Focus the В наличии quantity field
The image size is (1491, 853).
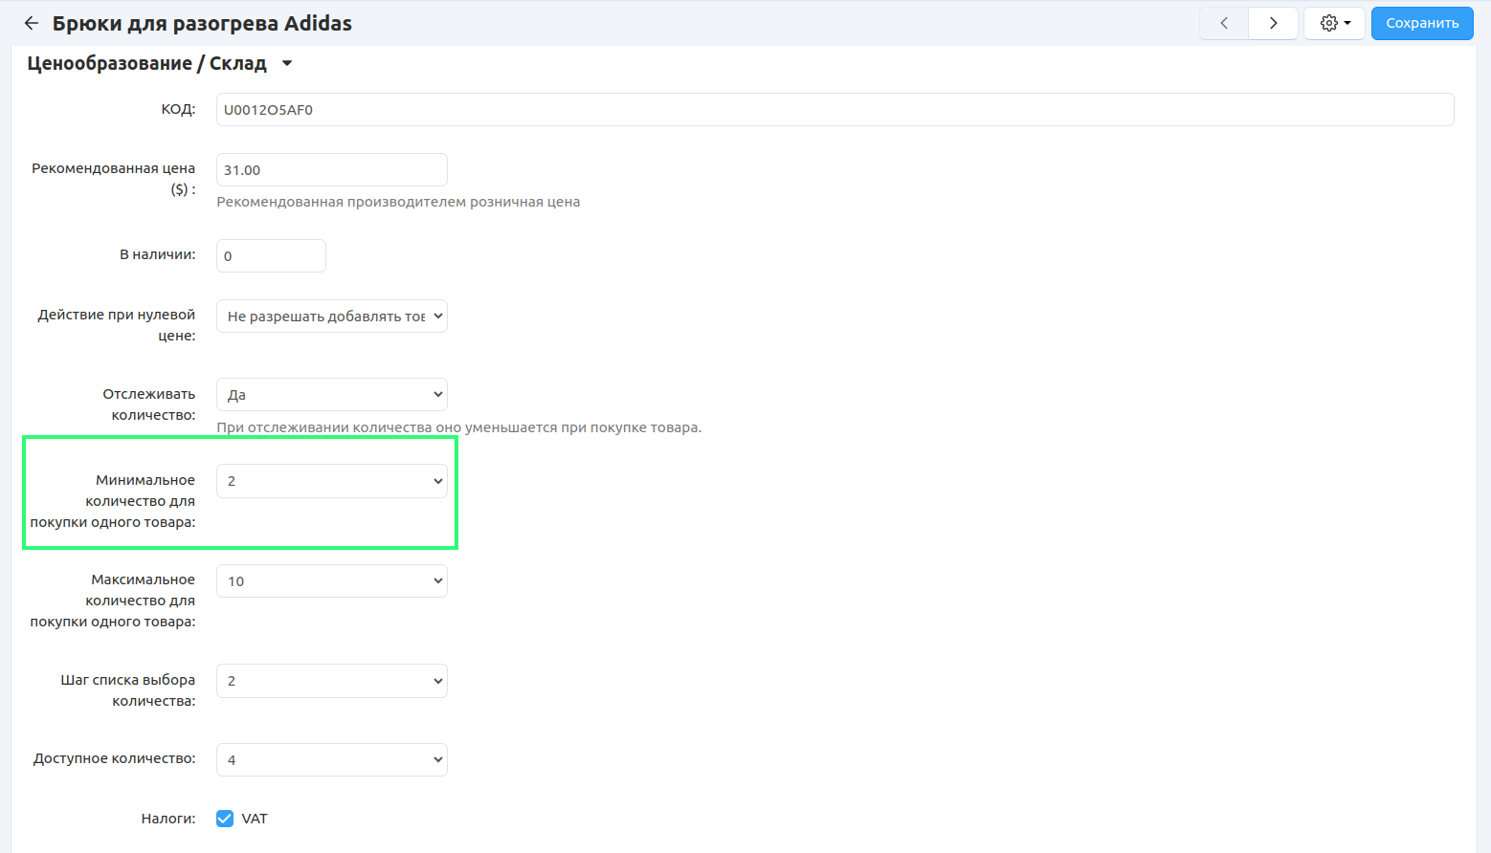tap(271, 256)
